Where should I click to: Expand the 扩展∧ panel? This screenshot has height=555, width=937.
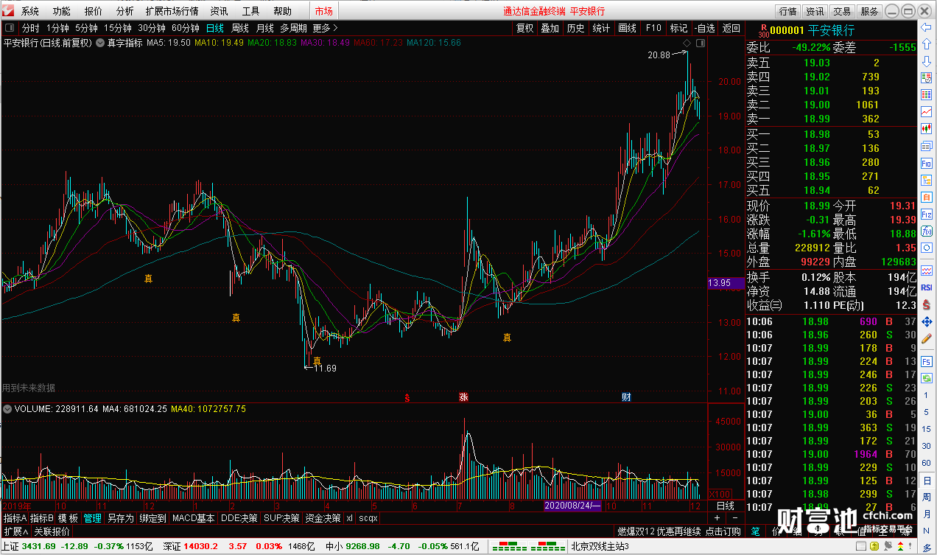tap(15, 531)
